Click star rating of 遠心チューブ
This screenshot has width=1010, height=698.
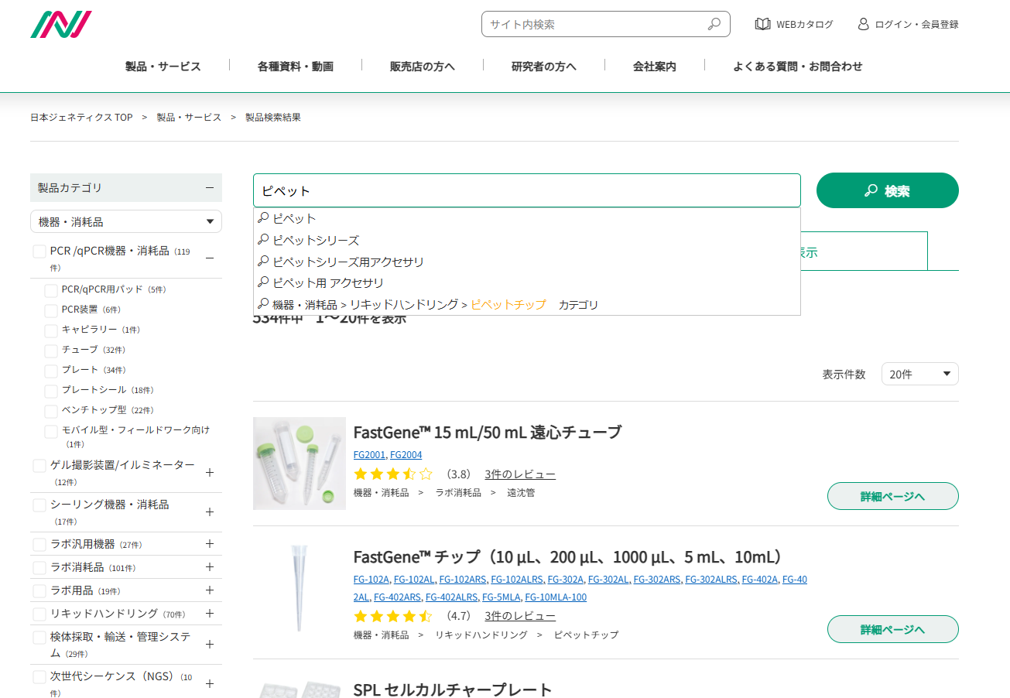click(393, 474)
